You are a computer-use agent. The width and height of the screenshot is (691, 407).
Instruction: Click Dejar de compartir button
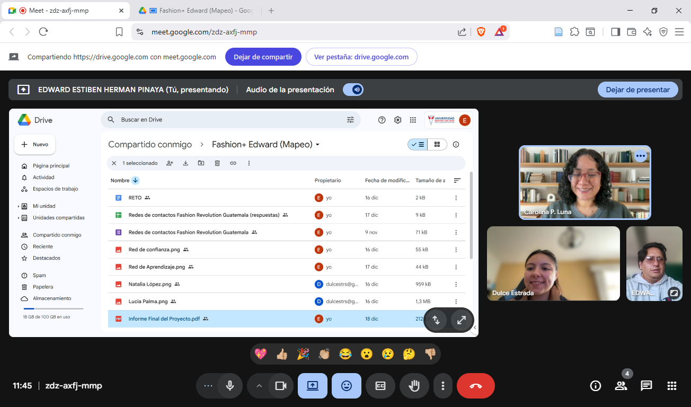[263, 57]
